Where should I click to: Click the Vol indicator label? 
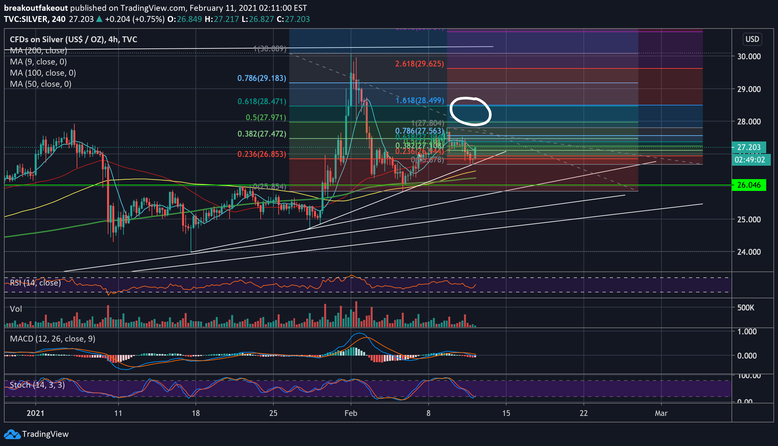pyautogui.click(x=16, y=309)
